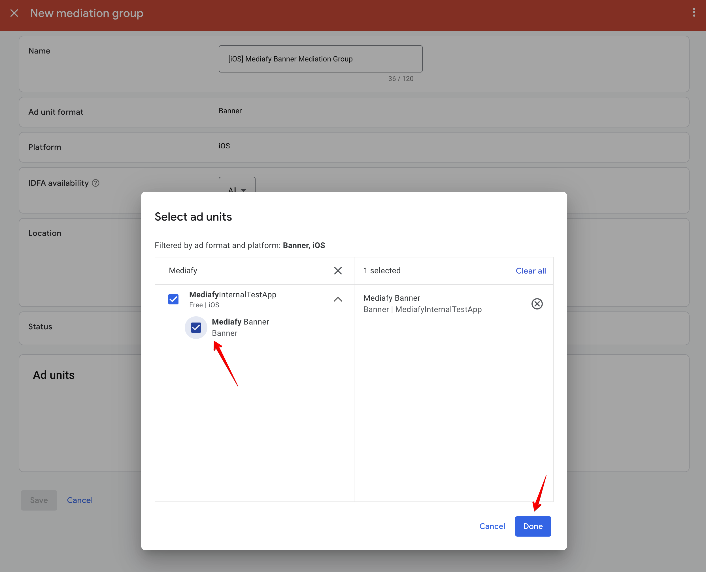Clear the Mediafy search text
Screen dimensions: 706x572
point(338,270)
